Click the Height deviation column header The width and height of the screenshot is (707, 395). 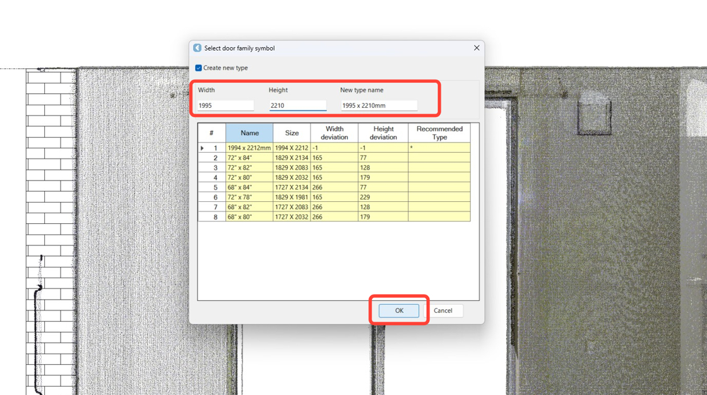point(383,133)
